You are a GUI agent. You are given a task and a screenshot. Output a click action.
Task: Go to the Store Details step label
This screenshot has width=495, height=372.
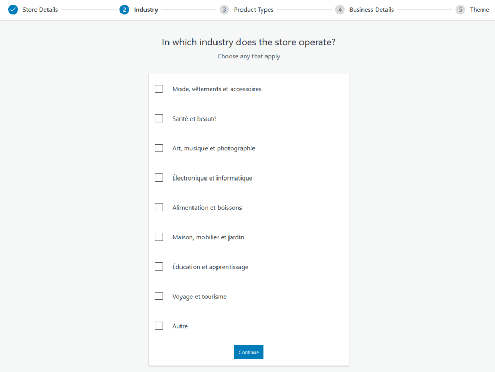click(x=40, y=10)
